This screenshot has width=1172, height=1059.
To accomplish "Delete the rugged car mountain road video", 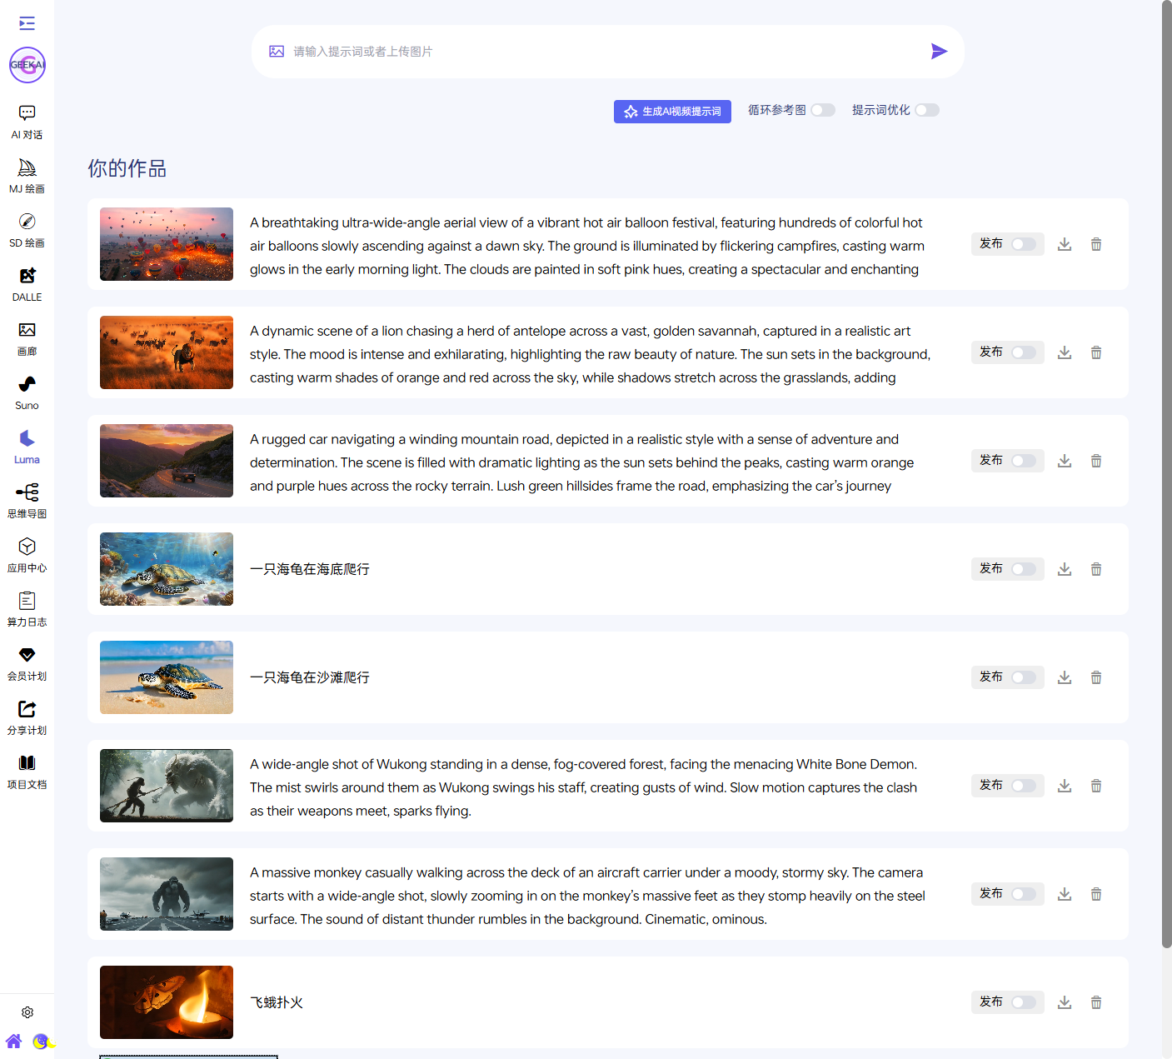I will [x=1096, y=461].
